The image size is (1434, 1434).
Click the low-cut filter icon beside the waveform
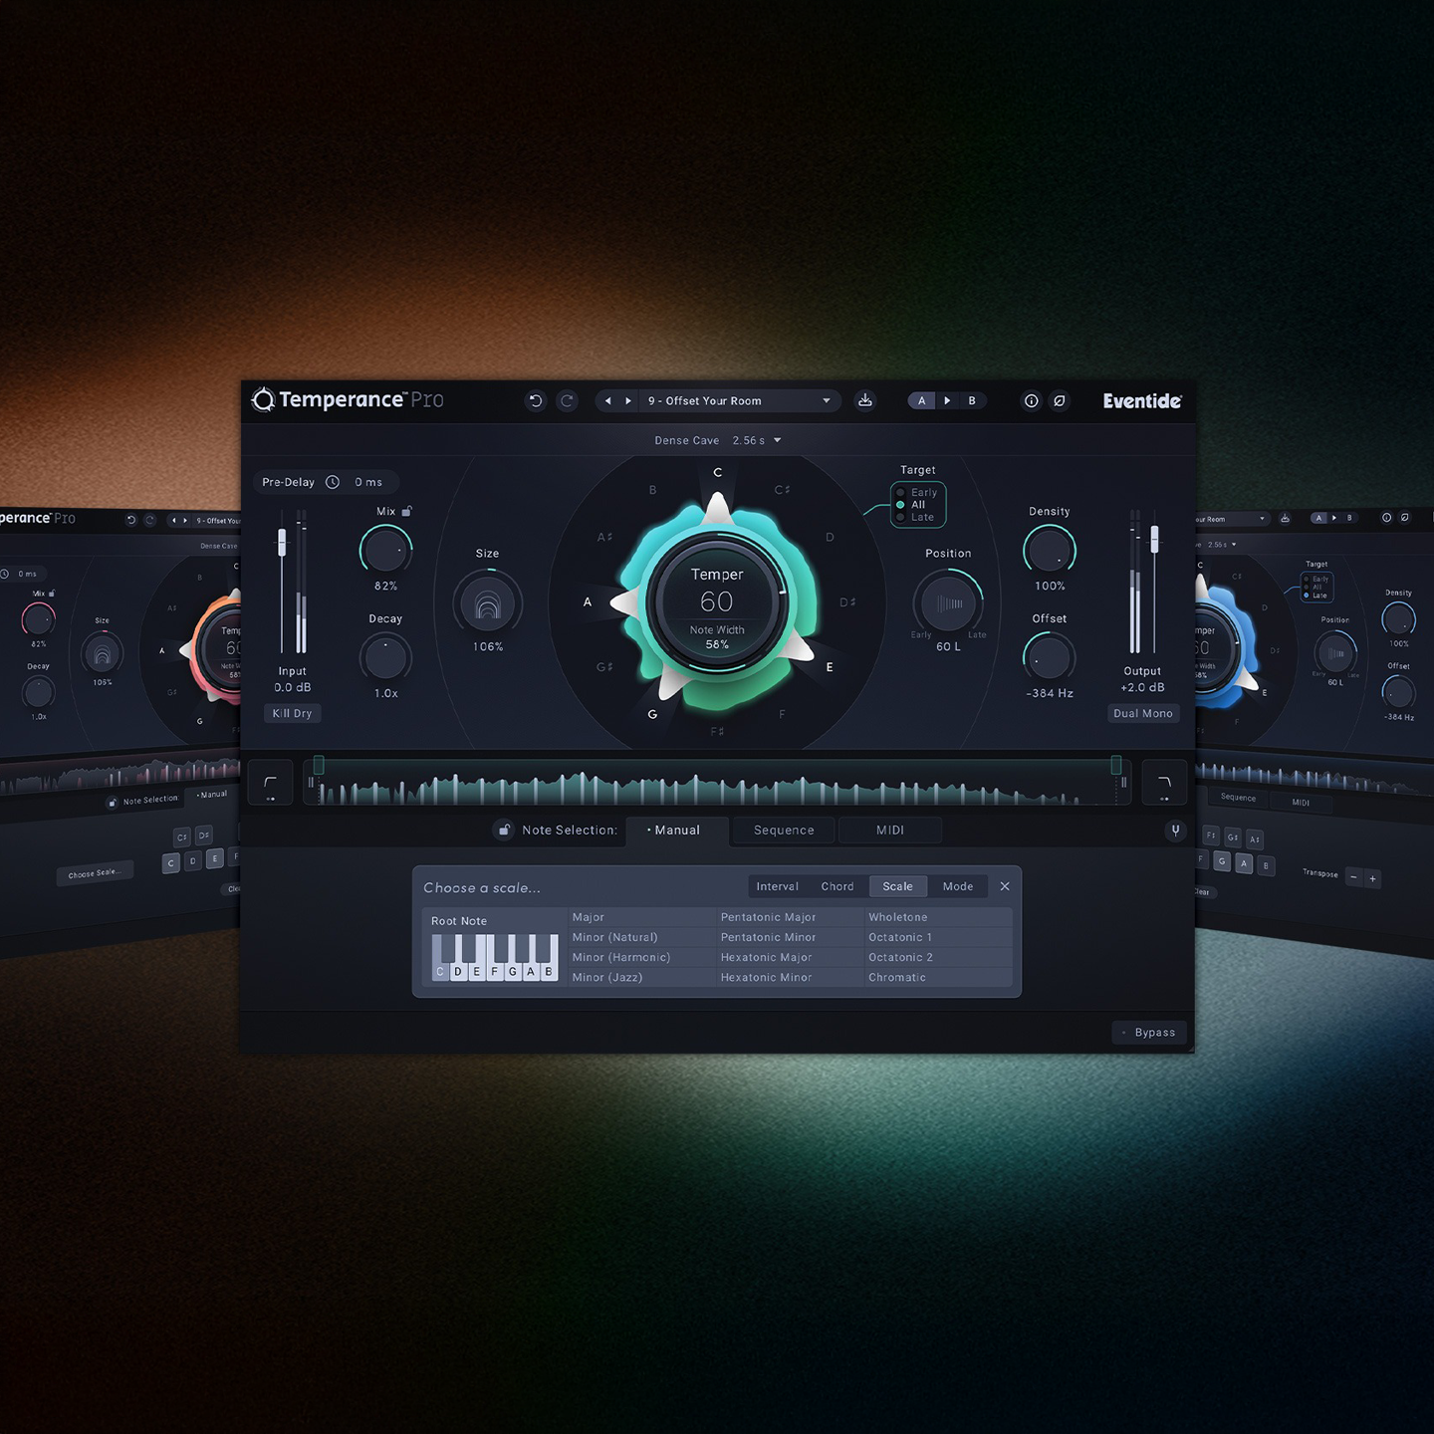[x=270, y=783]
